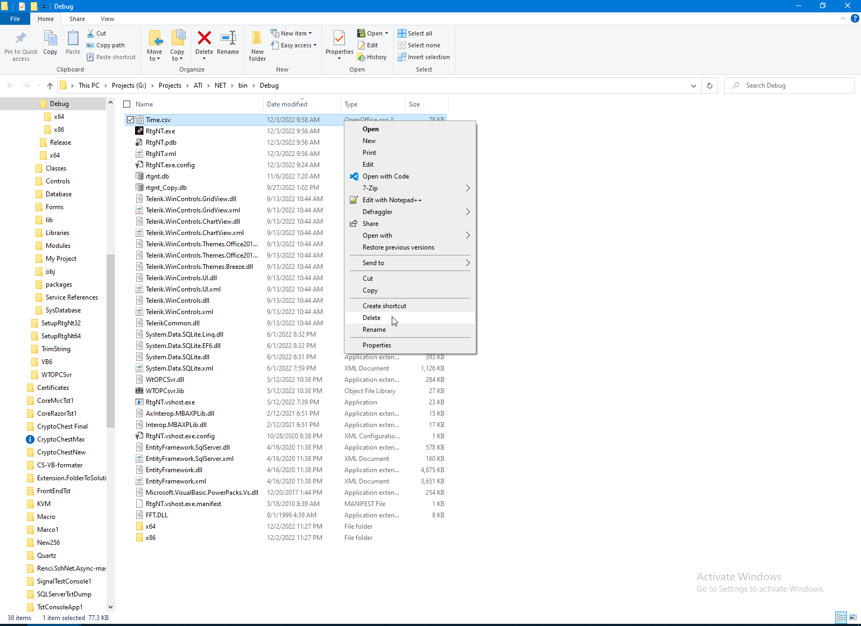
Task: Sort files by Type column header
Action: pyautogui.click(x=373, y=104)
